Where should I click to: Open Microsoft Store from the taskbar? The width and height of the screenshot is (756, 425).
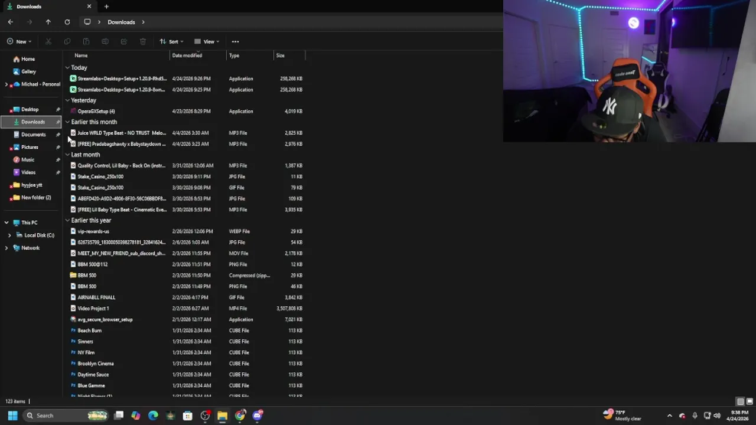click(x=187, y=416)
